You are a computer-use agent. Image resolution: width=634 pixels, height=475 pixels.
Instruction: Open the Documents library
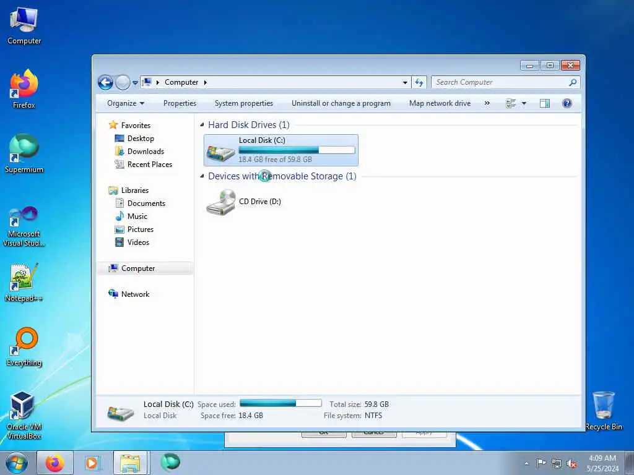click(x=146, y=203)
